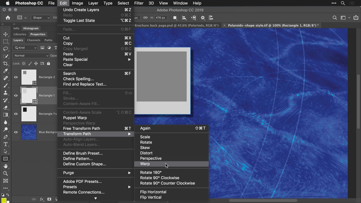Screen dimensions: 361x203
Task: Select the Path Selection tool
Action: pos(5,151)
